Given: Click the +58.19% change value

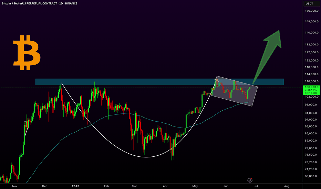Looking at the screenshot, I should [x=311, y=90].
